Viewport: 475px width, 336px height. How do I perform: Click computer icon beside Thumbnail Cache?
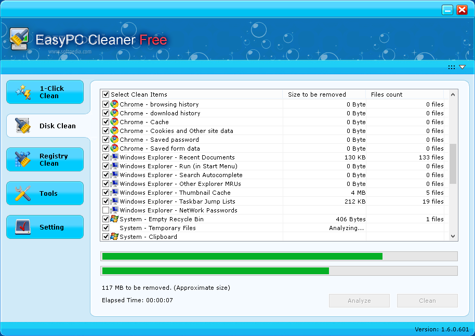coord(114,192)
